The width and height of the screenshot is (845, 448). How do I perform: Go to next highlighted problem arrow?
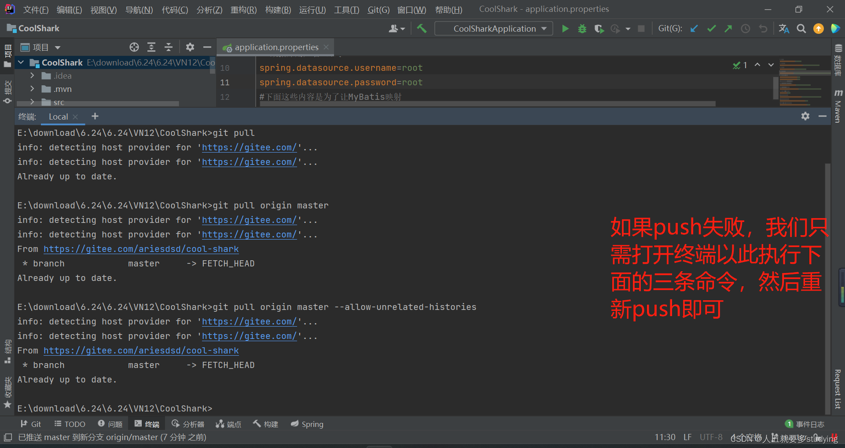point(771,65)
